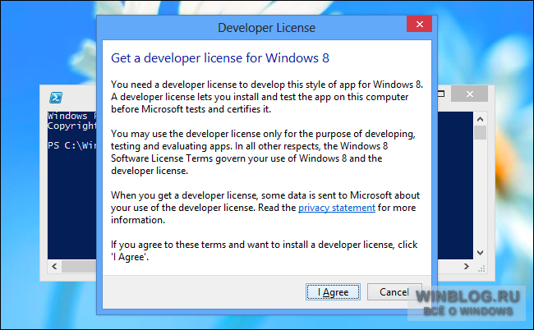
Task: Click the I Agree button
Action: click(333, 292)
